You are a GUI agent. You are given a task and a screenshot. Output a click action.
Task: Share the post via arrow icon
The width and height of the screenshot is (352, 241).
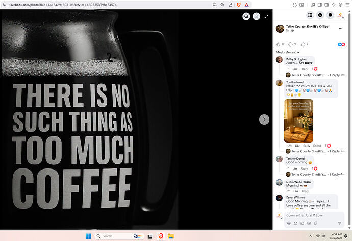point(303,44)
